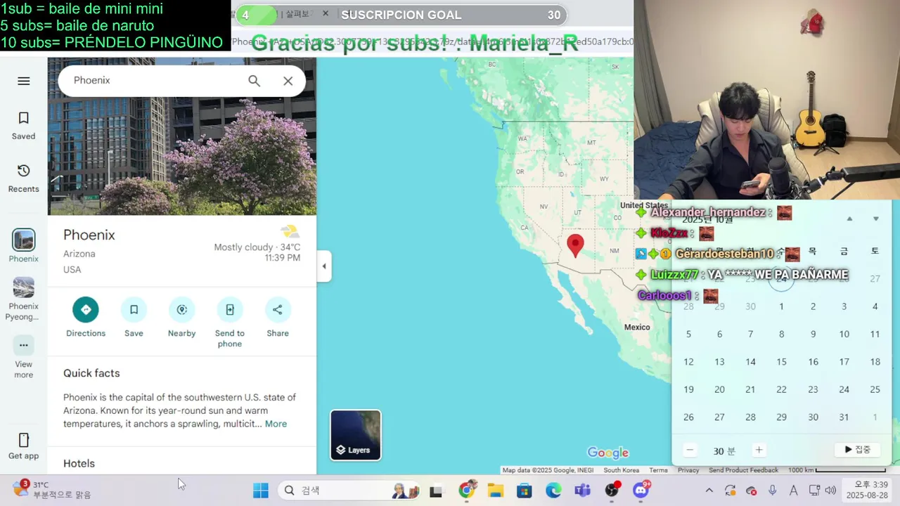
Task: Click the Directions round icon
Action: pyautogui.click(x=86, y=309)
